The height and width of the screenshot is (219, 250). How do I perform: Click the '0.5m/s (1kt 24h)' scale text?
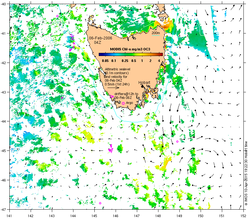click(x=117, y=84)
